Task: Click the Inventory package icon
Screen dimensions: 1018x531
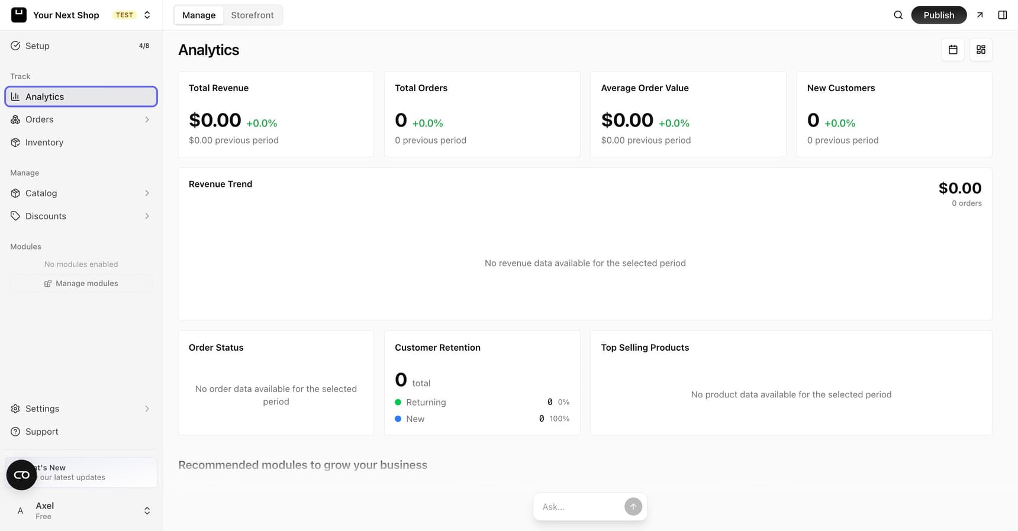Action: pyautogui.click(x=15, y=143)
